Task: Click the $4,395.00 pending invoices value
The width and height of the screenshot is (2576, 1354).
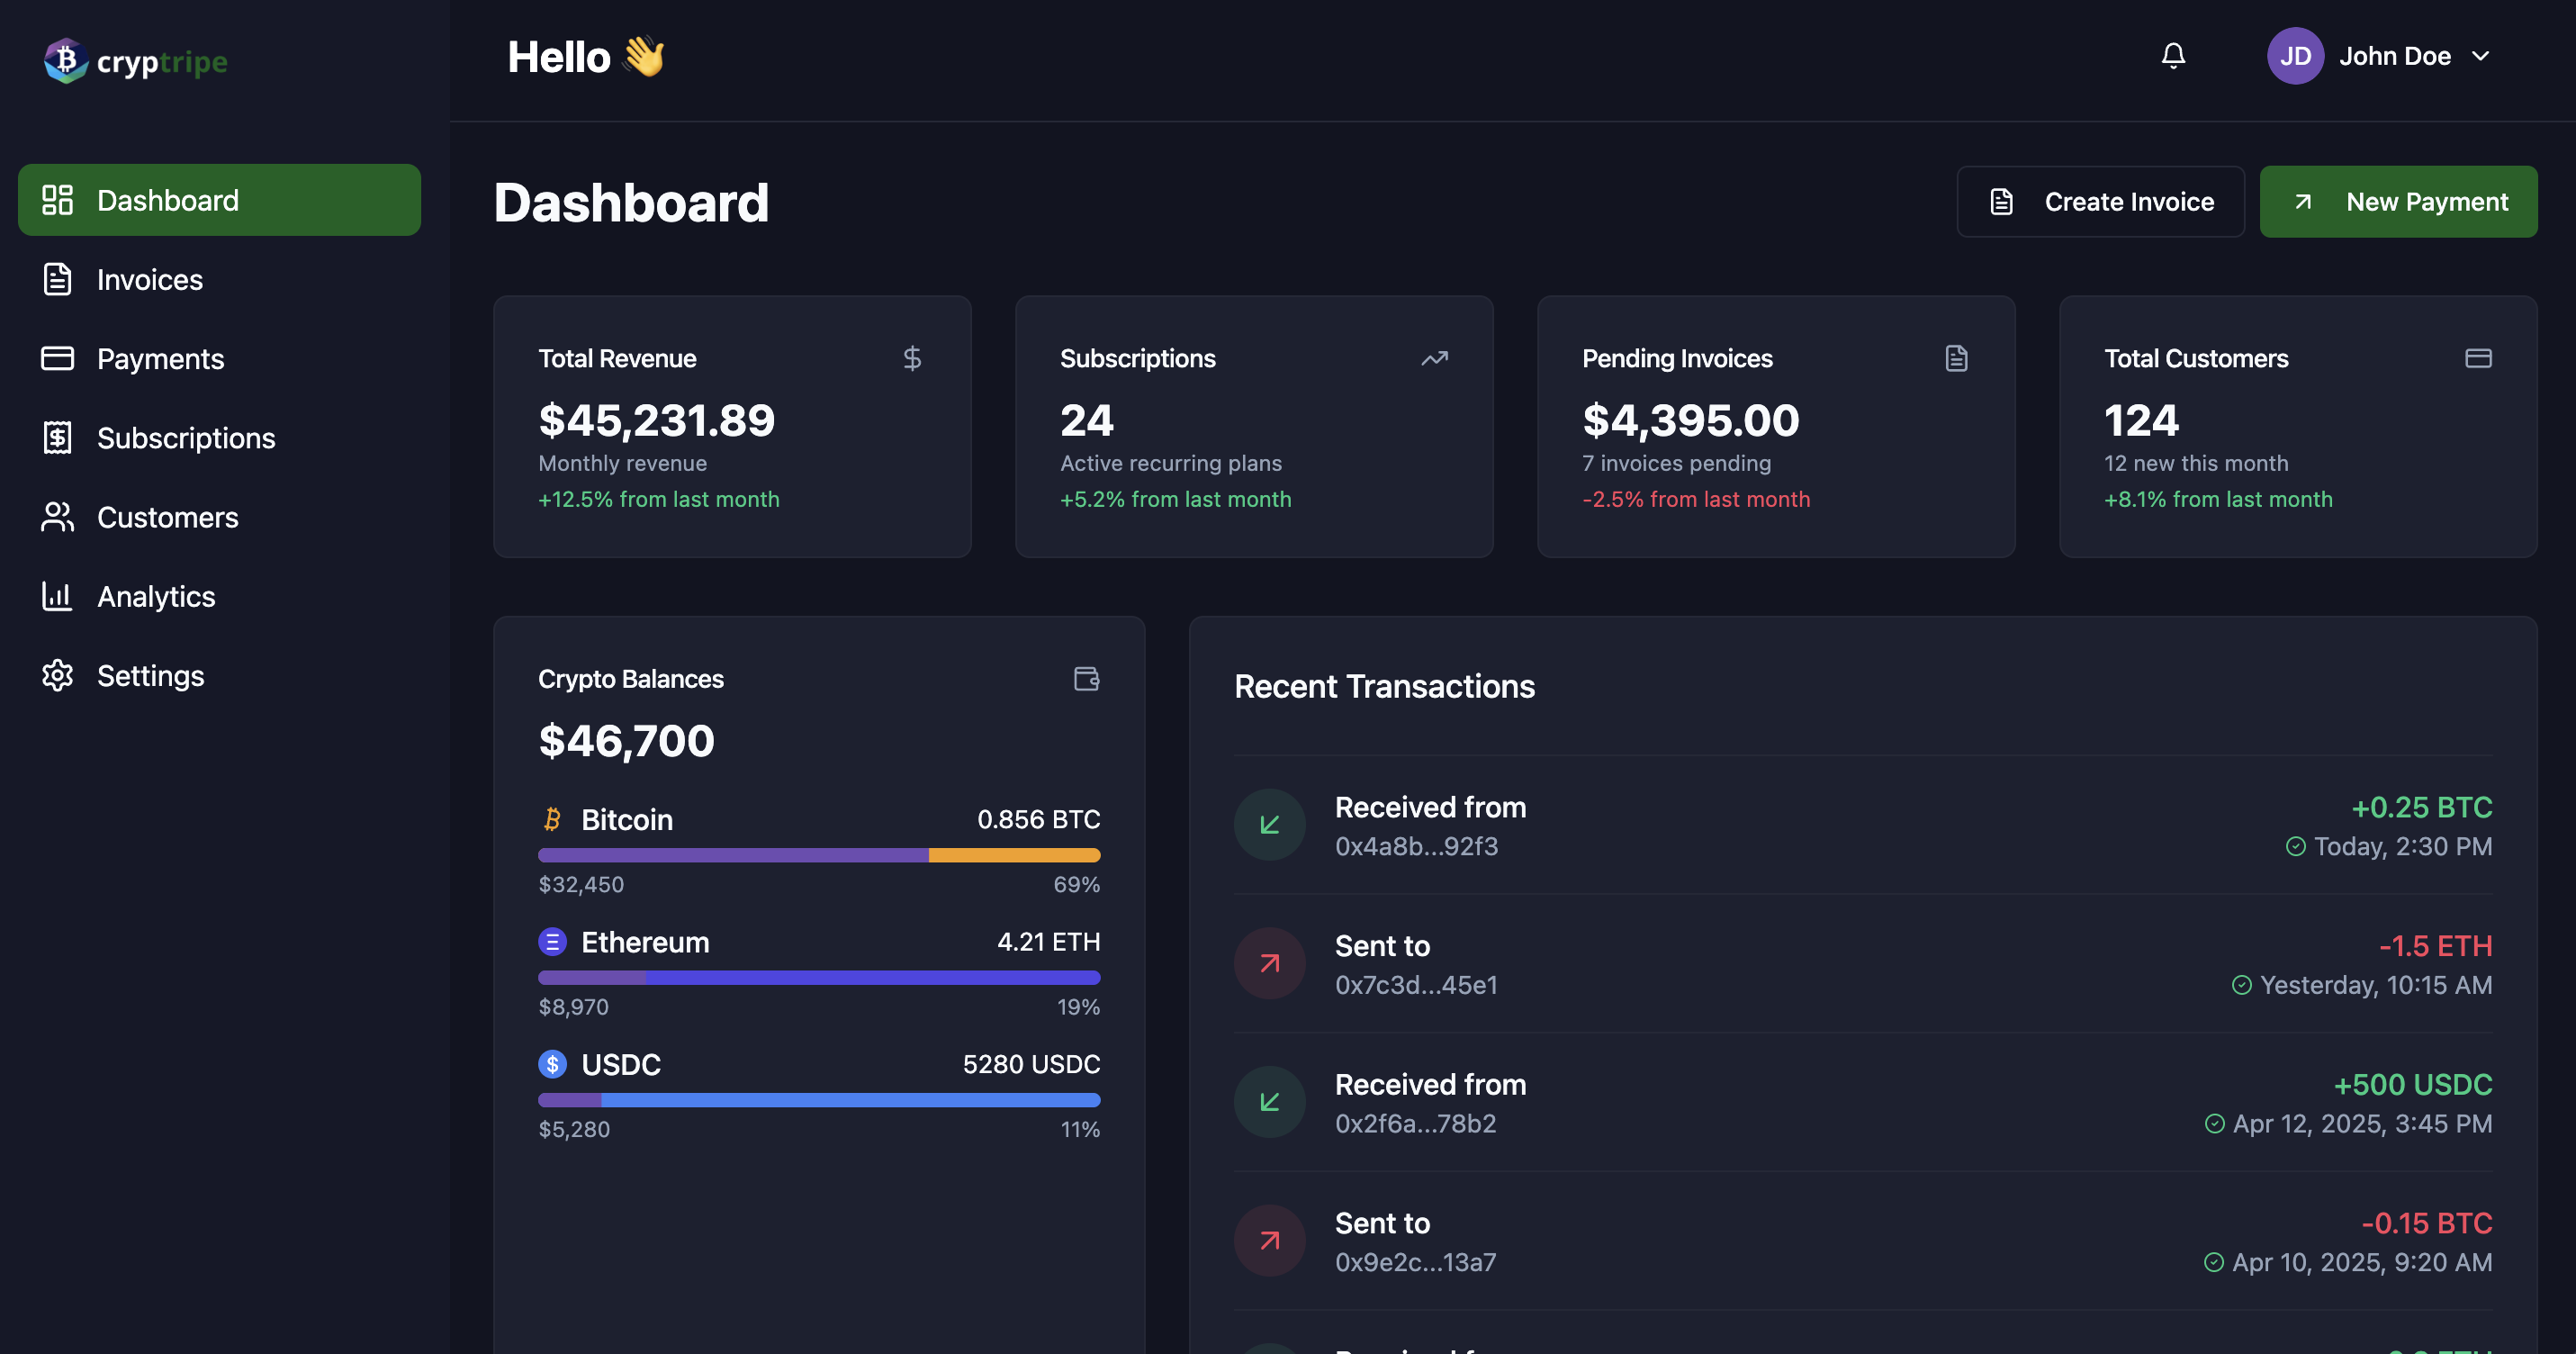Action: pos(1690,420)
